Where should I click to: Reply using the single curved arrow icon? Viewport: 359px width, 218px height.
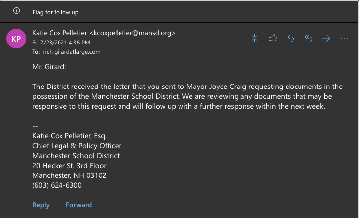point(291,38)
